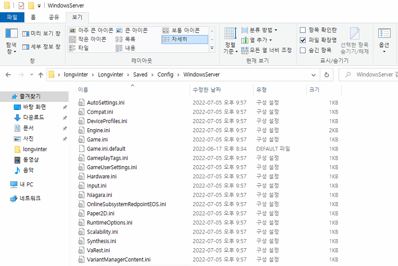Customize quick access toolbar dropdown

[x=39, y=6]
